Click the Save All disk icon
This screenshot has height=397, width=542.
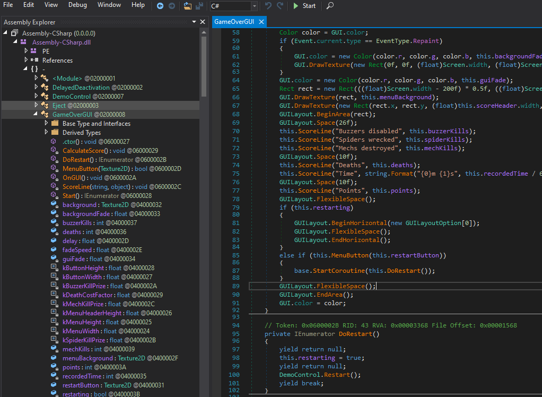199,6
